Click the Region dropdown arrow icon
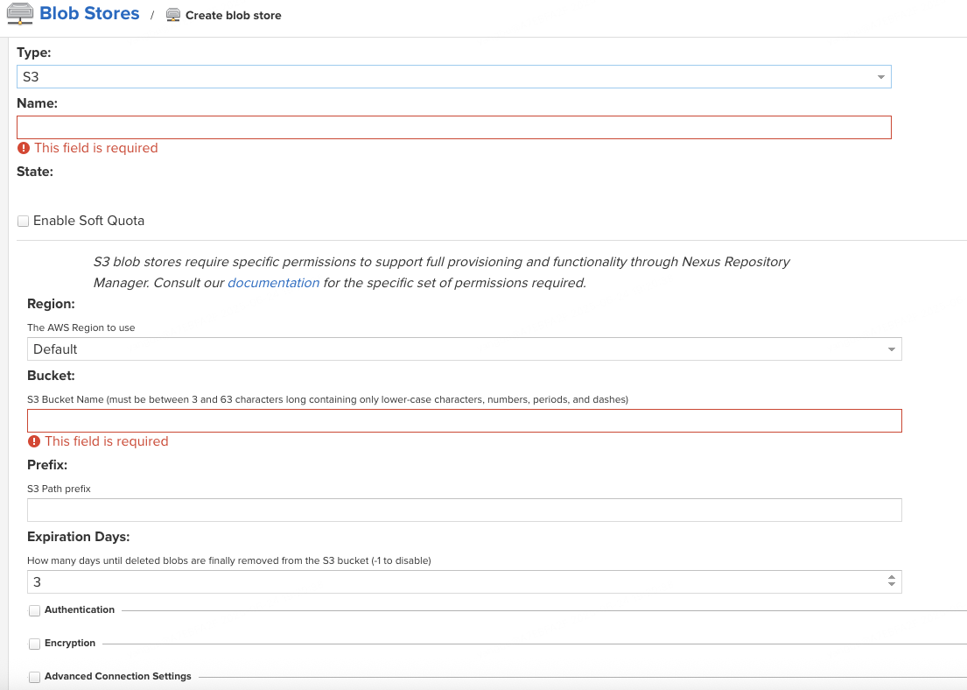 pos(891,349)
